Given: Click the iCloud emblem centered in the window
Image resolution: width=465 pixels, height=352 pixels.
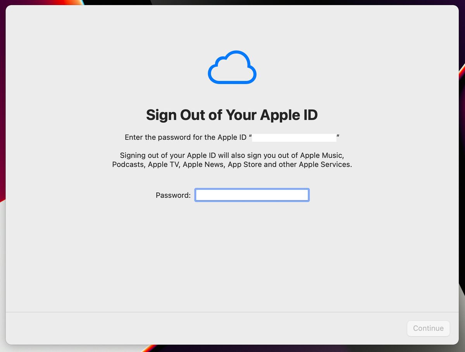Looking at the screenshot, I should coord(232,67).
